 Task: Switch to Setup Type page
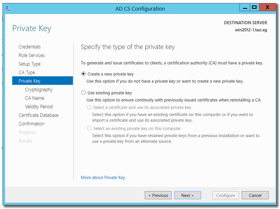29,64
